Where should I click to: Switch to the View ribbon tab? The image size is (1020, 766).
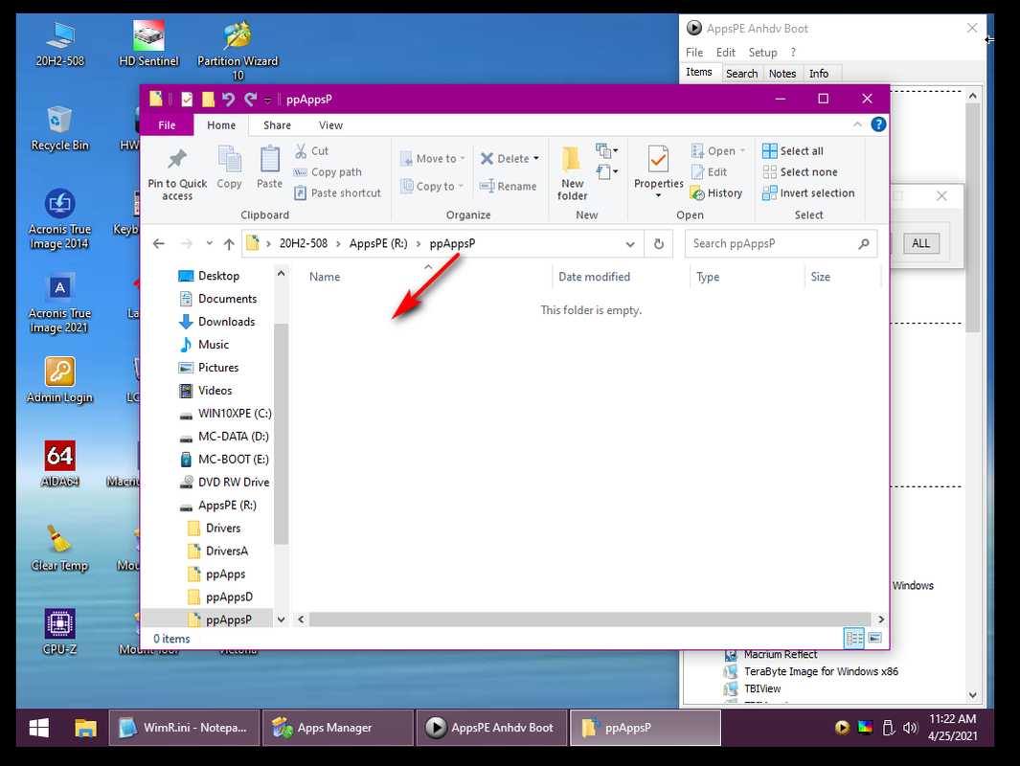pyautogui.click(x=330, y=124)
